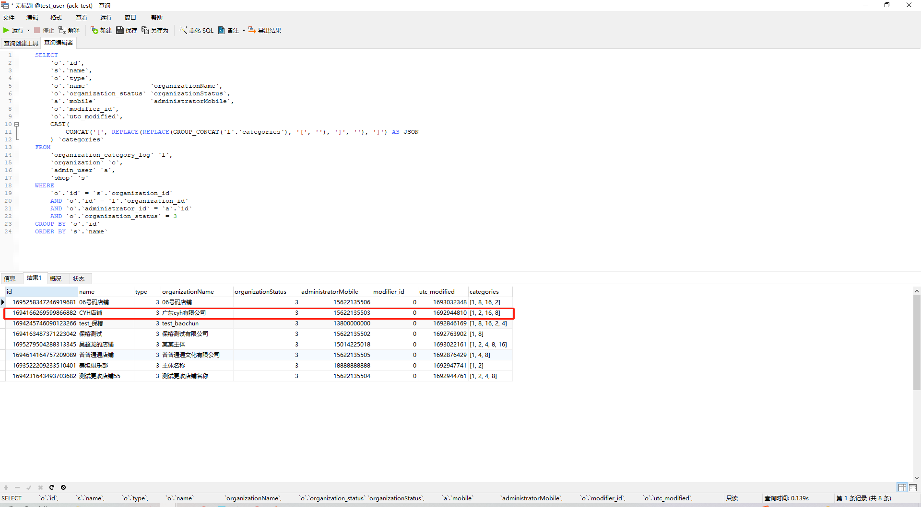Click the stop-loading circle icon

pyautogui.click(x=63, y=487)
